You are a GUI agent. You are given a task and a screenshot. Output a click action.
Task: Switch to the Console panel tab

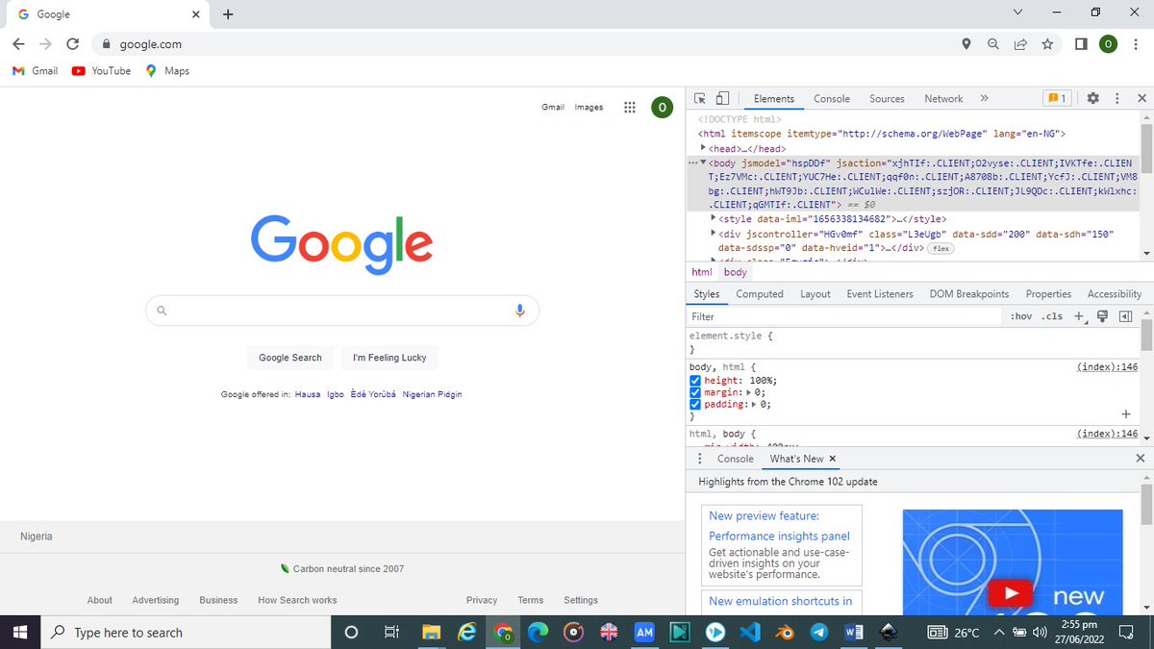832,99
